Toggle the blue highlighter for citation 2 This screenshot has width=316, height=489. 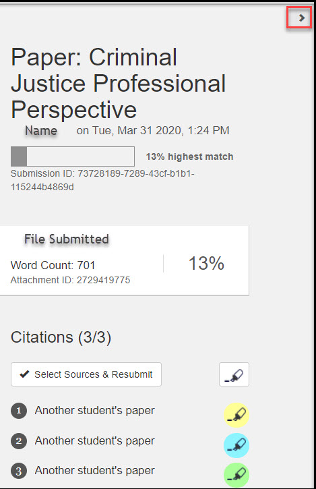pos(236,445)
